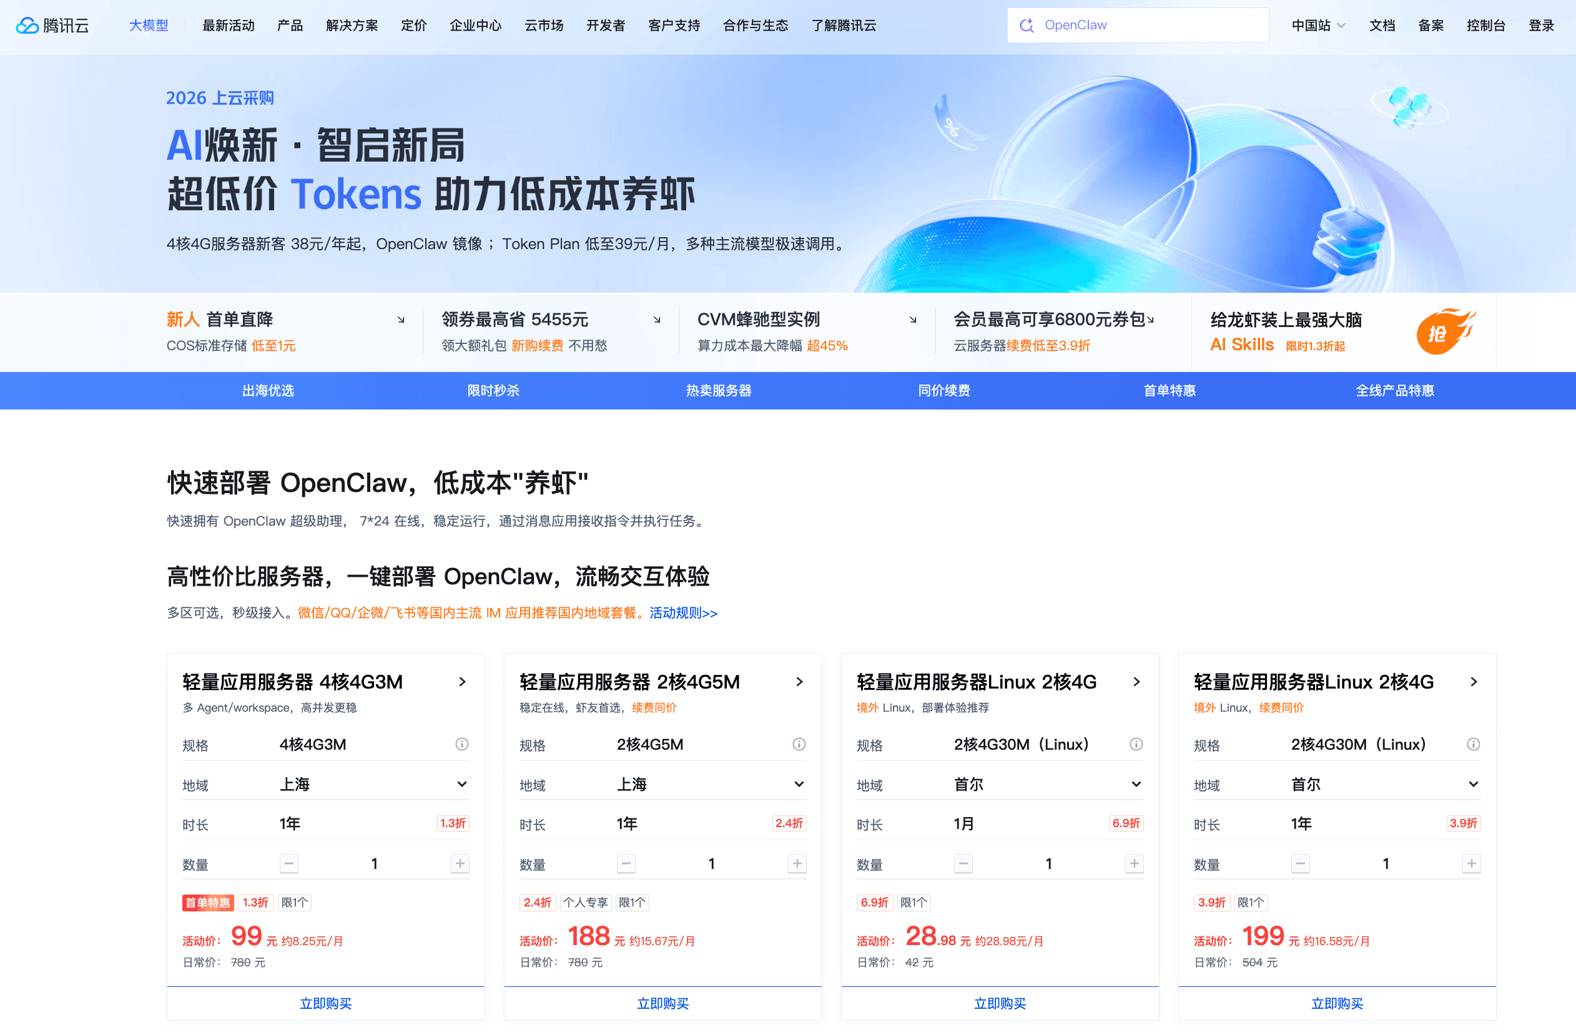Image resolution: width=1576 pixels, height=1035 pixels.
Task: Open the 活动规则>> link
Action: [683, 612]
